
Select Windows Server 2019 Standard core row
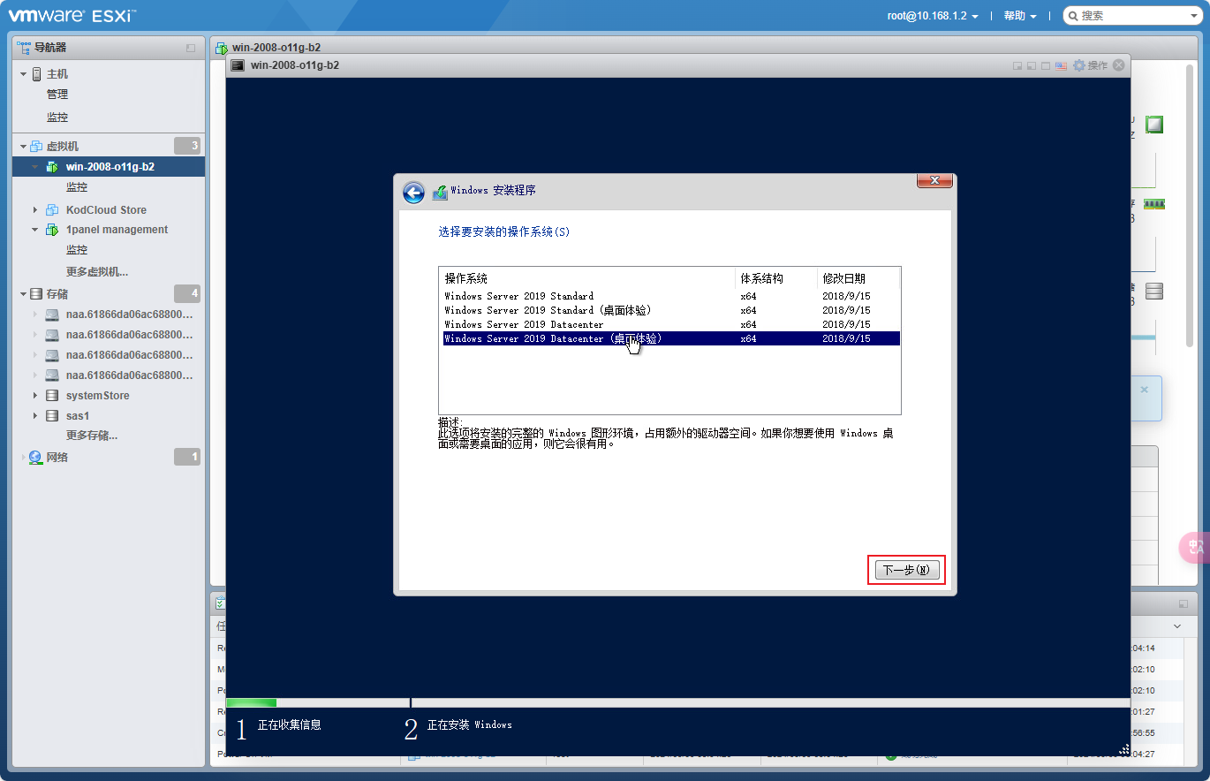click(x=671, y=296)
